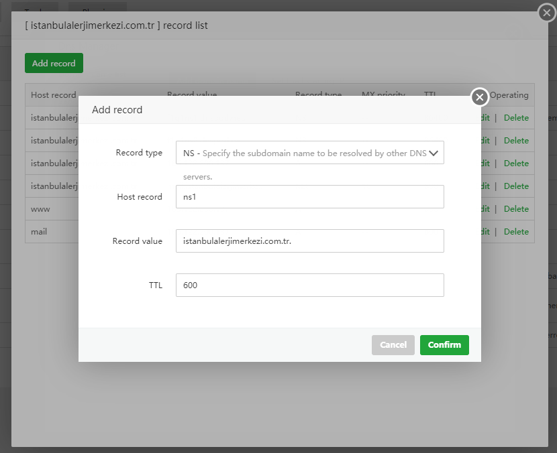Click the Operating column header
Image resolution: width=557 pixels, height=453 pixels.
(509, 95)
